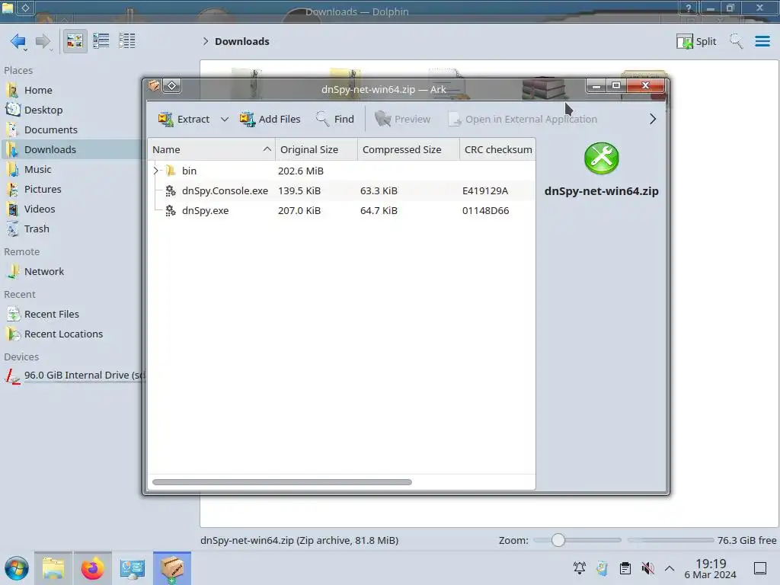
Task: Open the clock showing 19:19
Action: 711,568
